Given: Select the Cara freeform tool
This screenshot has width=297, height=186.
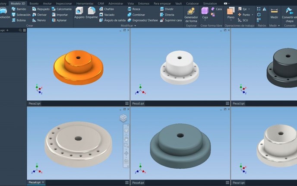Looking at the screenshot, I should [216, 9].
